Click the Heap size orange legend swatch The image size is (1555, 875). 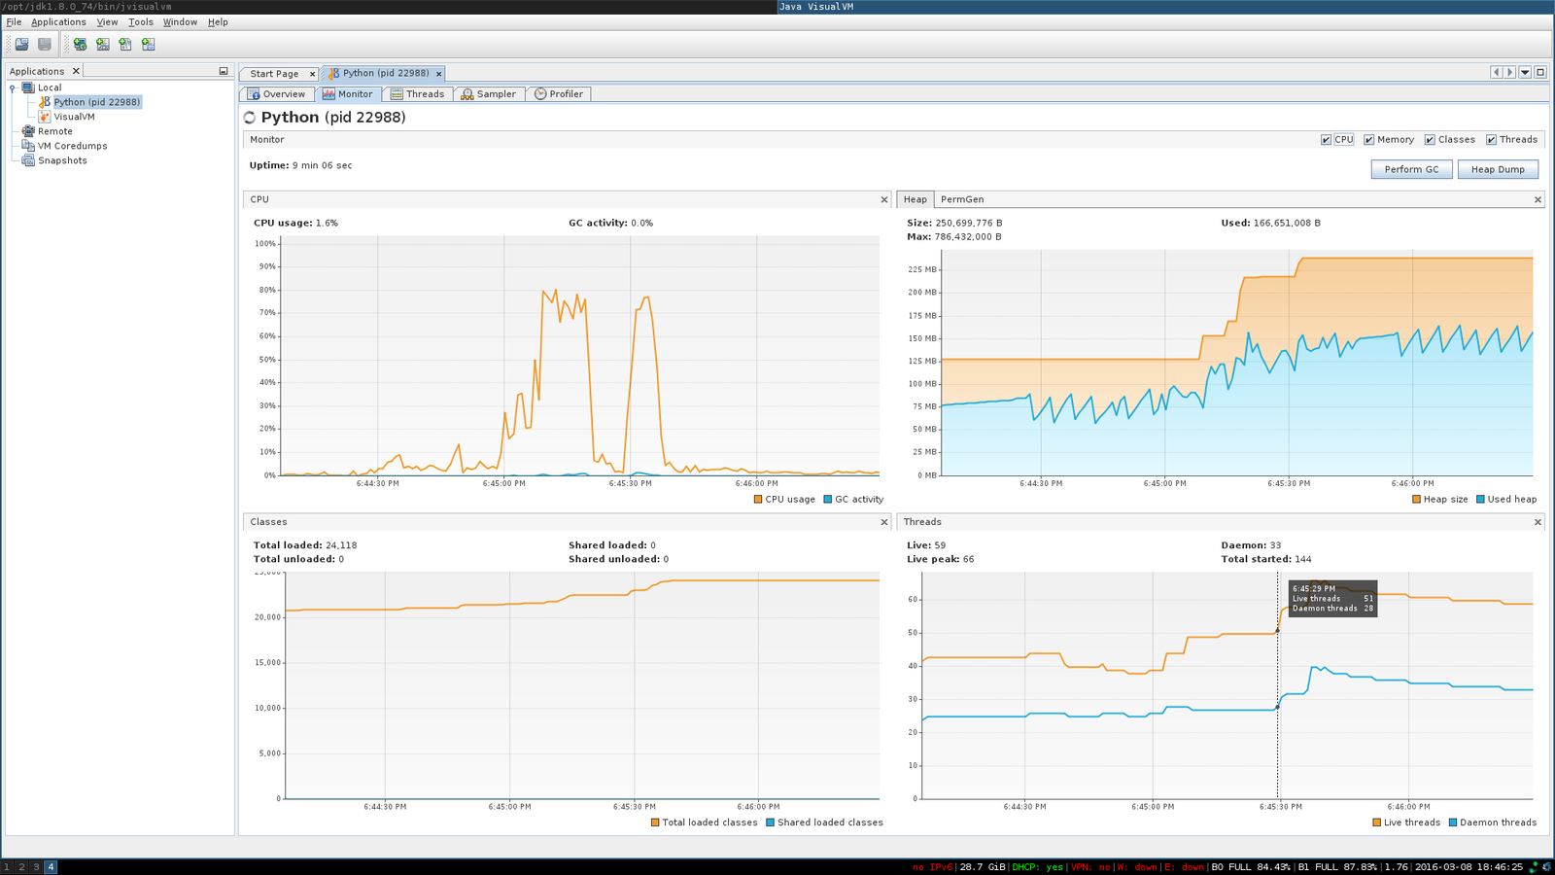click(x=1416, y=500)
